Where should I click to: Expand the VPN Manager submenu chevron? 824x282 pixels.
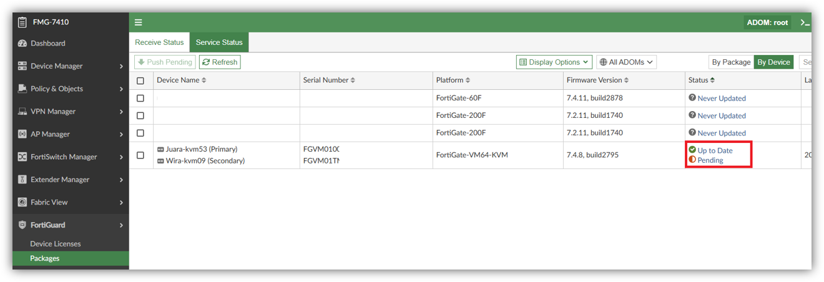121,112
